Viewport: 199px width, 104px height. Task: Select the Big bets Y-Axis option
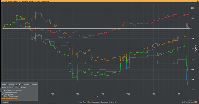pyautogui.click(x=31, y=85)
